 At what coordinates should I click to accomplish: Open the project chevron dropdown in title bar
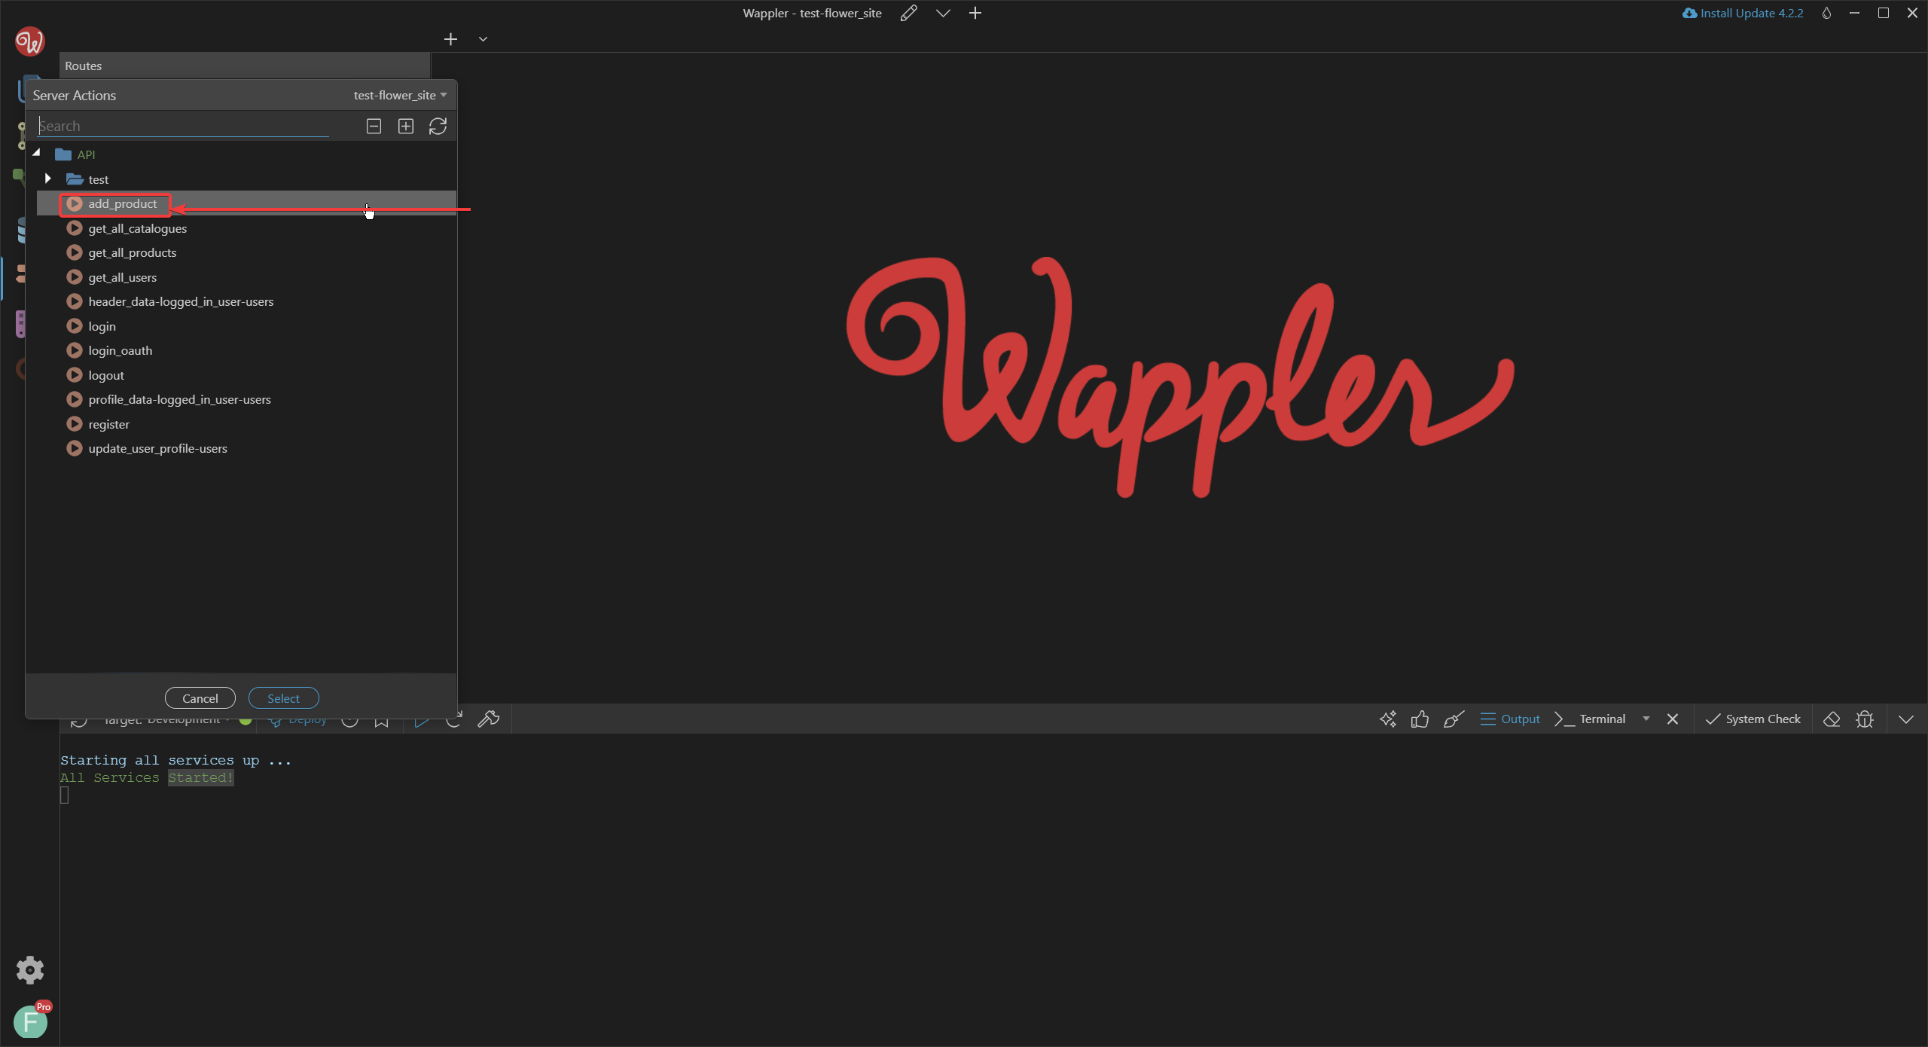tap(943, 13)
